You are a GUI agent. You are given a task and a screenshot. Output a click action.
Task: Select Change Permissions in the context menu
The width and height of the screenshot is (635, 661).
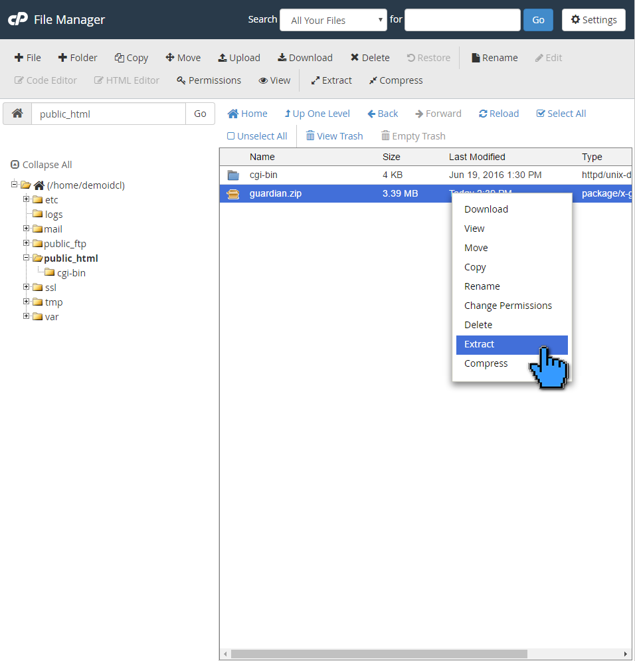[508, 305]
